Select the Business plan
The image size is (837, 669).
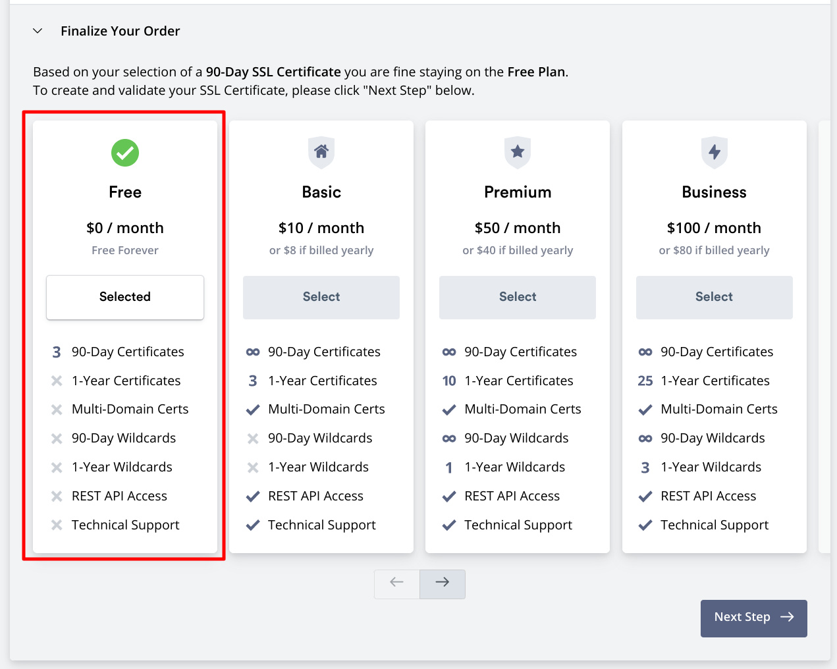point(714,297)
